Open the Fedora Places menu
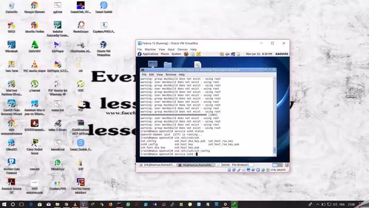The width and height of the screenshot is (369, 208). (165, 54)
